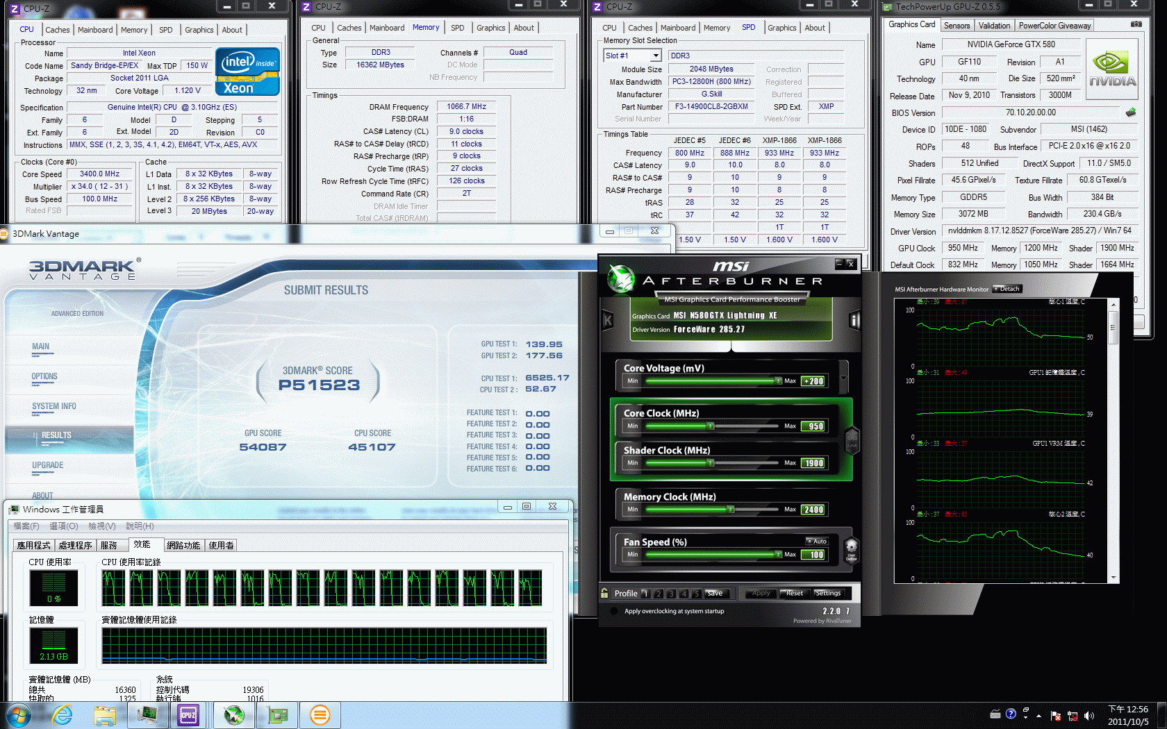Screen dimensions: 1167x729
Task: Click the User Define fan gear icon
Action: pos(852,550)
